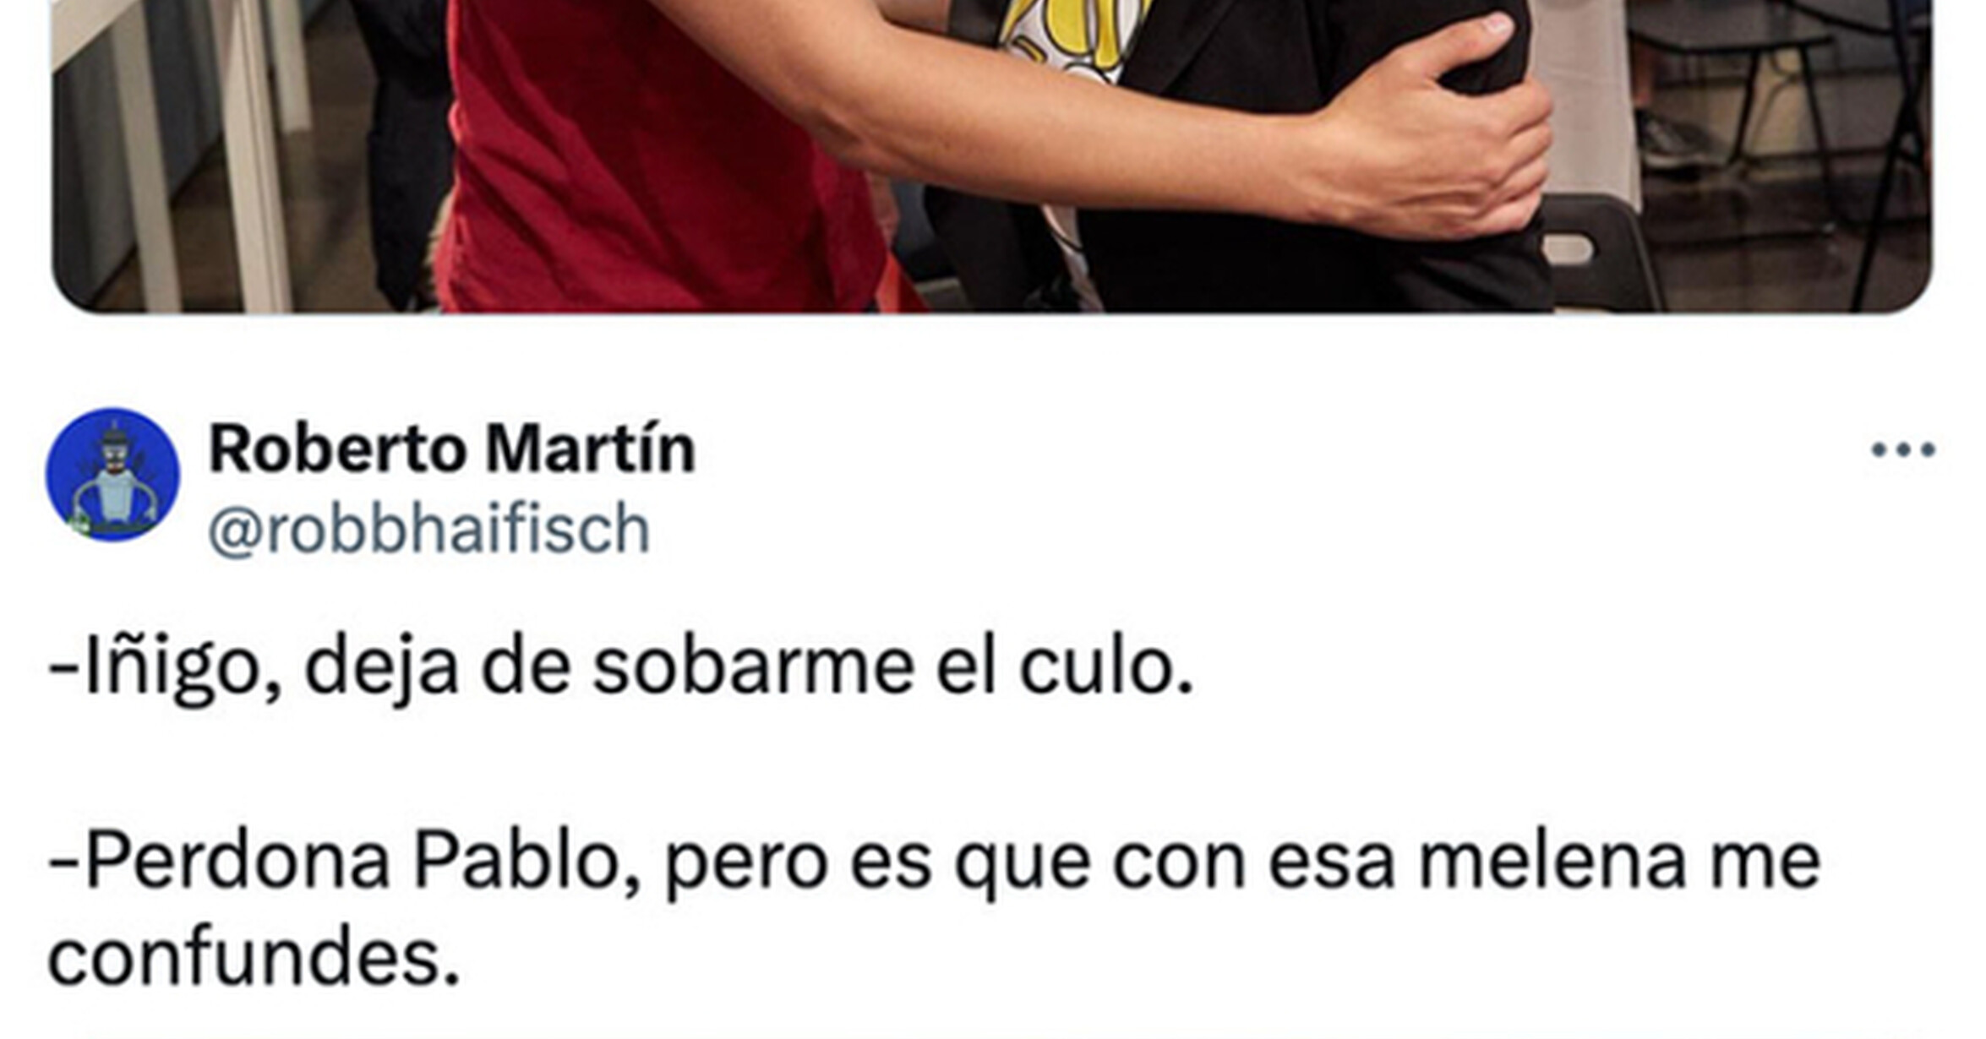
Task: Click the word "melena" in tweet text
Action: [x=1552, y=862]
